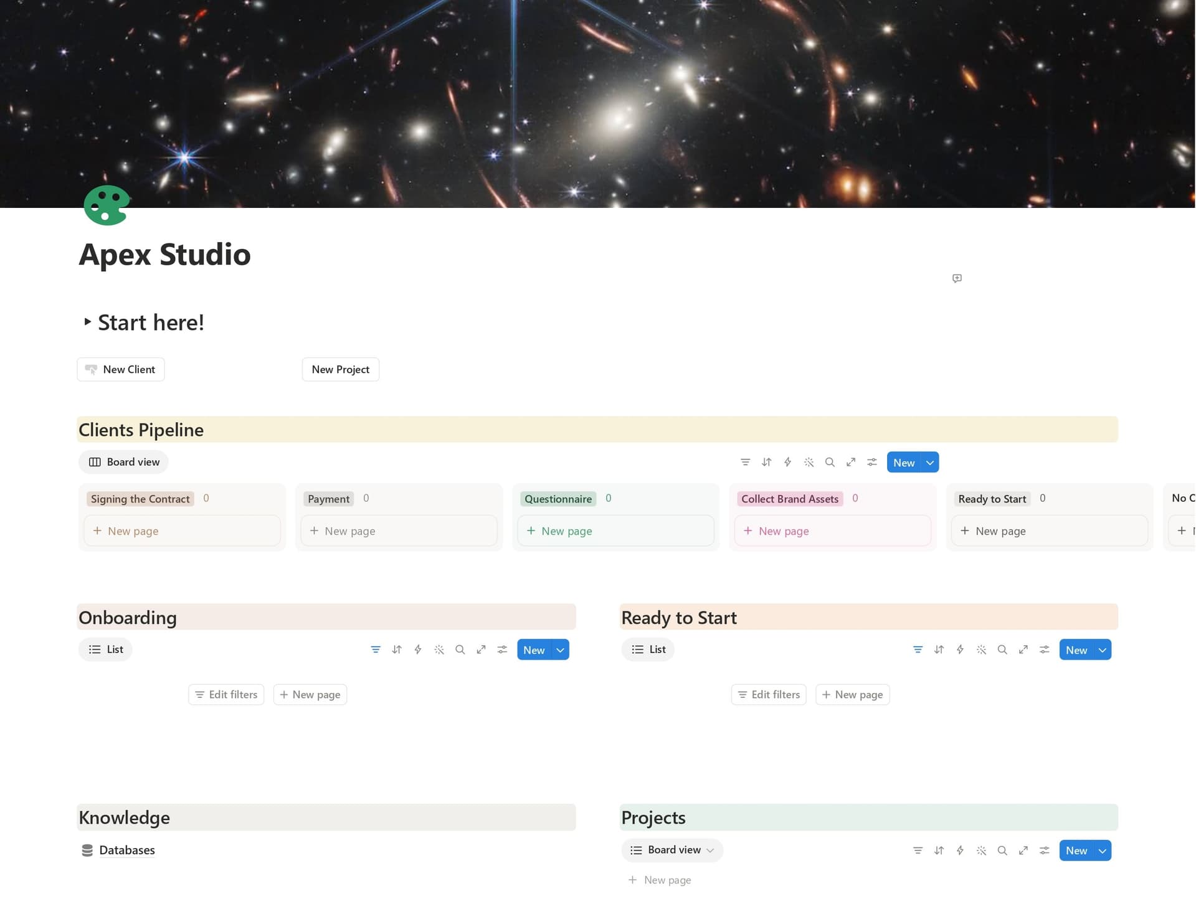Select the Ready to Start List tab
Screen dimensions: 1196x924
pyautogui.click(x=648, y=649)
